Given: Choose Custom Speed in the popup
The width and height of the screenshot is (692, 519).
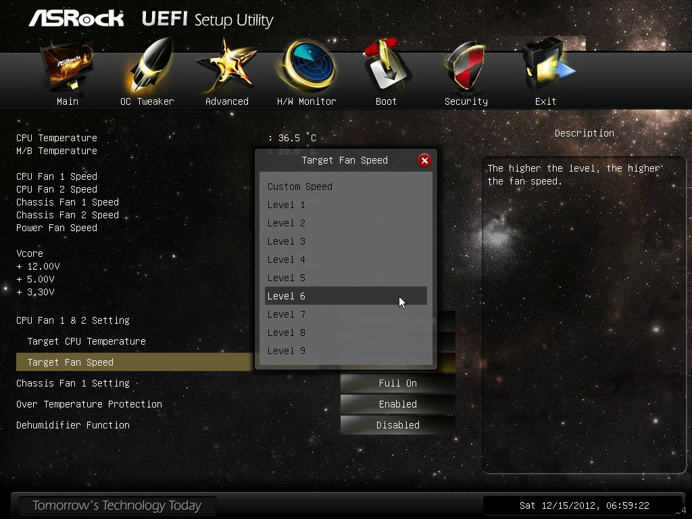Looking at the screenshot, I should [345, 187].
